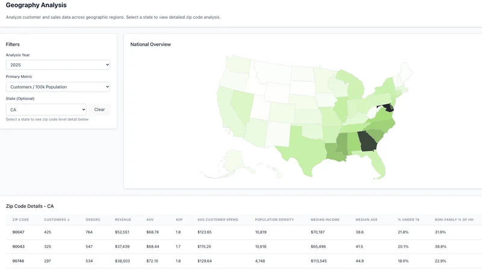Click median income value $113,545

319,261
